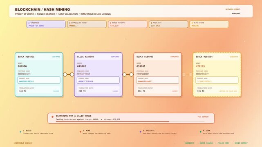Click network height value #184903
The image size is (262, 147).
235,13
